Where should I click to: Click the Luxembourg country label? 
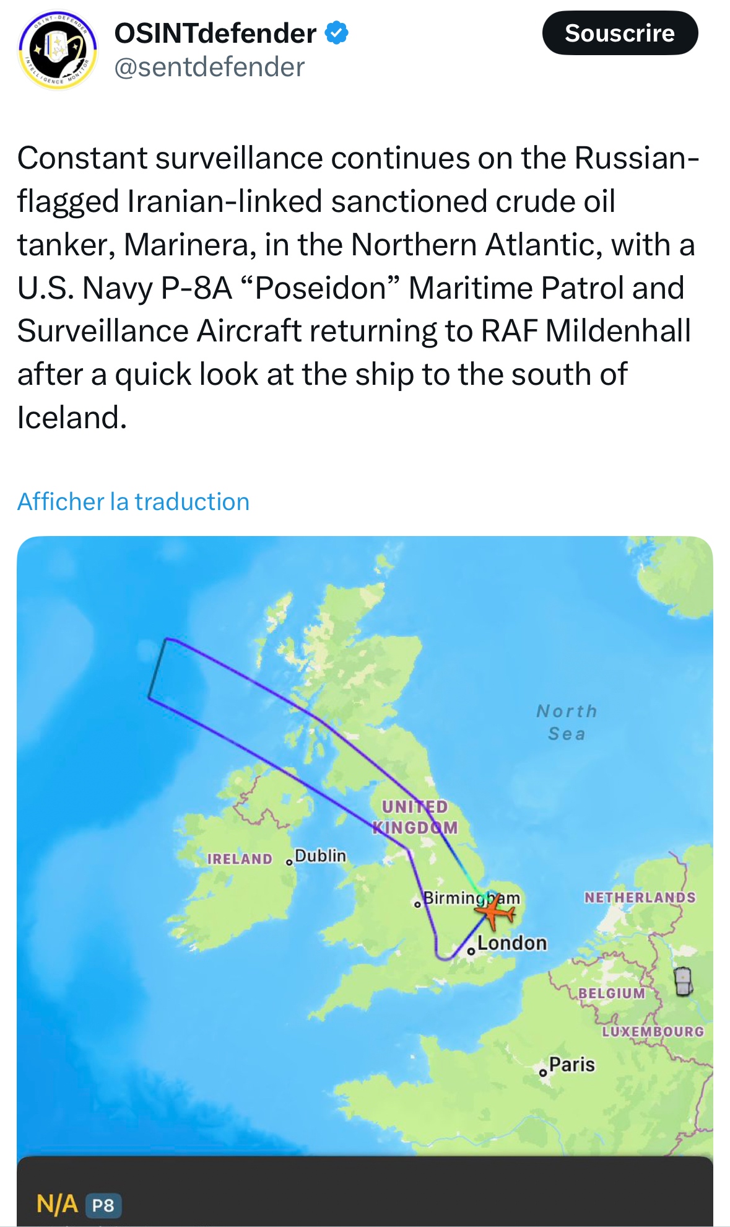[x=653, y=1032]
